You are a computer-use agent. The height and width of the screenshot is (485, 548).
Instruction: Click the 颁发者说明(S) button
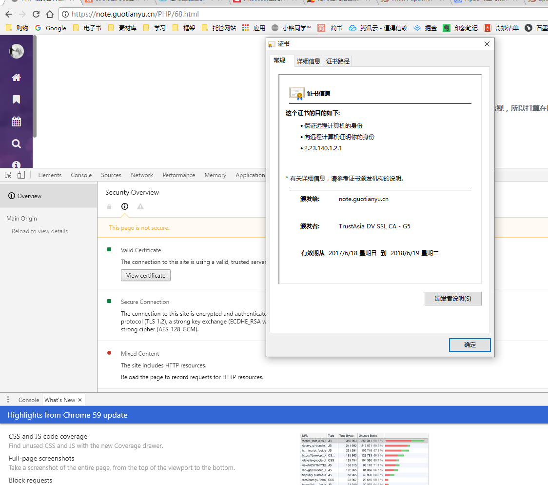[x=453, y=299]
